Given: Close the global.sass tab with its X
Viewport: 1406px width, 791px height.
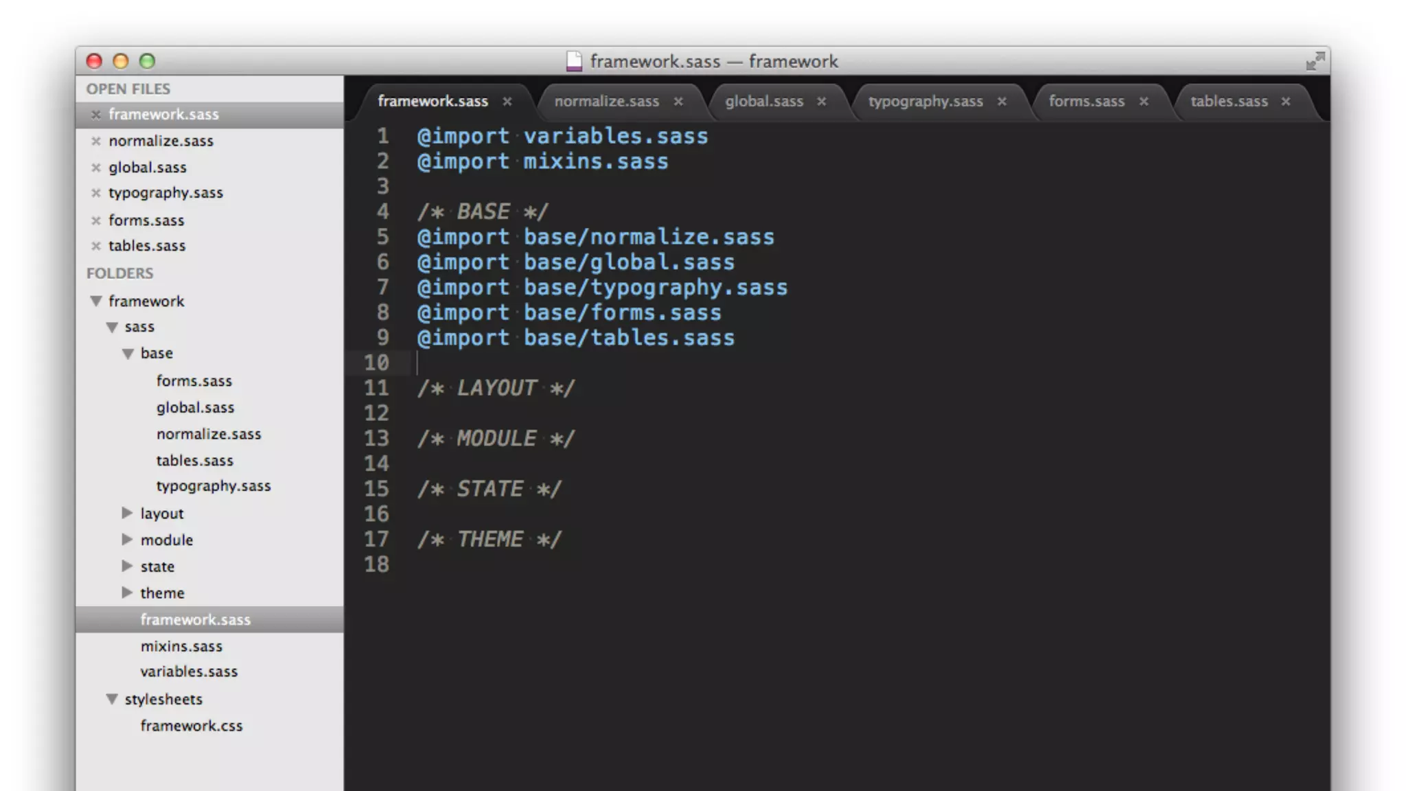Looking at the screenshot, I should point(821,102).
